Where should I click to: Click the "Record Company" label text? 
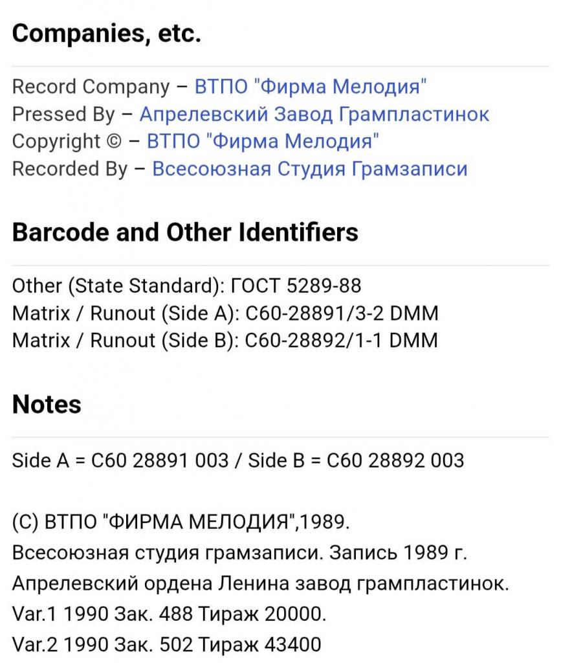(x=91, y=87)
